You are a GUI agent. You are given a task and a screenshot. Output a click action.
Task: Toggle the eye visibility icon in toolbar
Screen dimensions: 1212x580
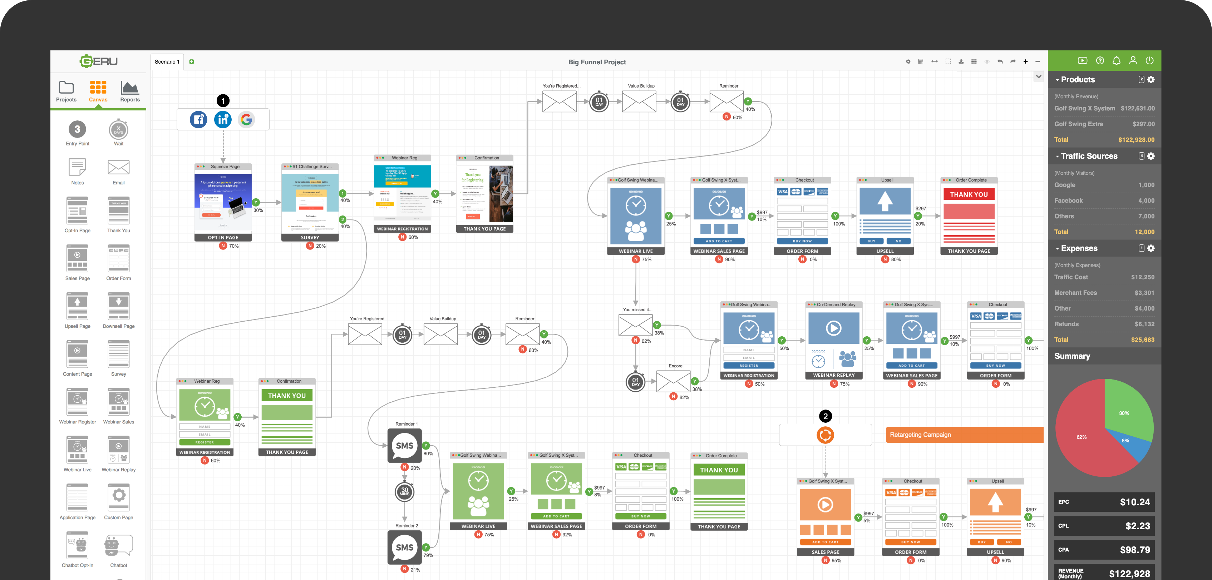tap(987, 61)
